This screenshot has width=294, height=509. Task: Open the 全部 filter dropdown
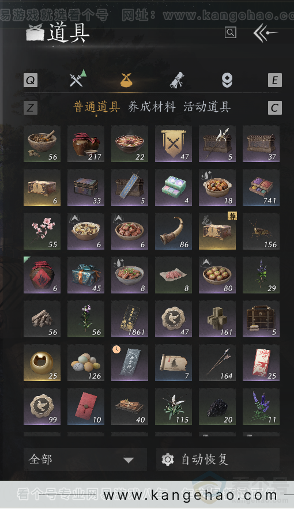[85, 459]
